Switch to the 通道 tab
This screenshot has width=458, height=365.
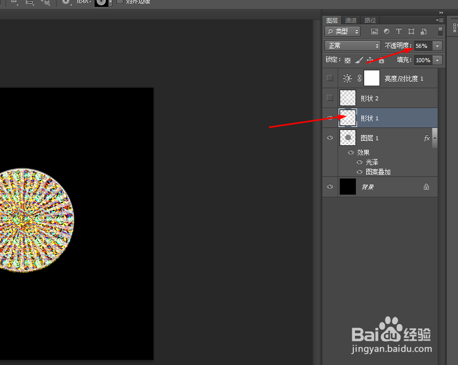[x=351, y=20]
